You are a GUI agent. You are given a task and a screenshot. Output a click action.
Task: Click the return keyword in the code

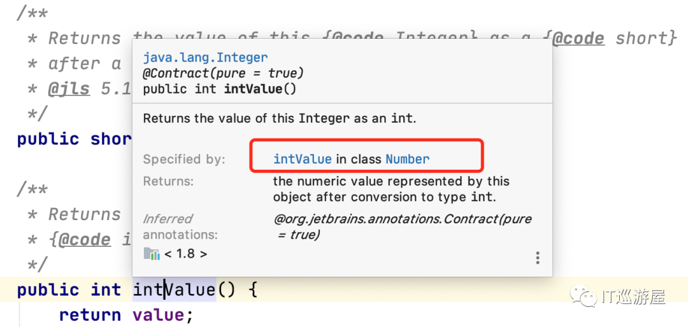tap(90, 315)
